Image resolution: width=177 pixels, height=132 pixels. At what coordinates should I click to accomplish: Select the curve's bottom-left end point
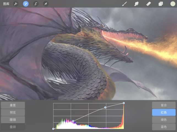point(53,129)
